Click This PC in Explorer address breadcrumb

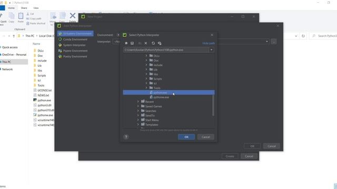pos(29,36)
